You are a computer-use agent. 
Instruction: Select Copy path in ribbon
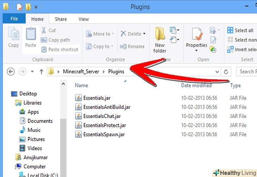click(x=55, y=40)
